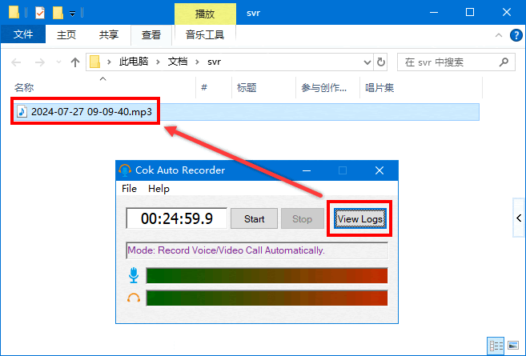526x356 pixels.
Task: Click the View Logs button
Action: (x=360, y=218)
